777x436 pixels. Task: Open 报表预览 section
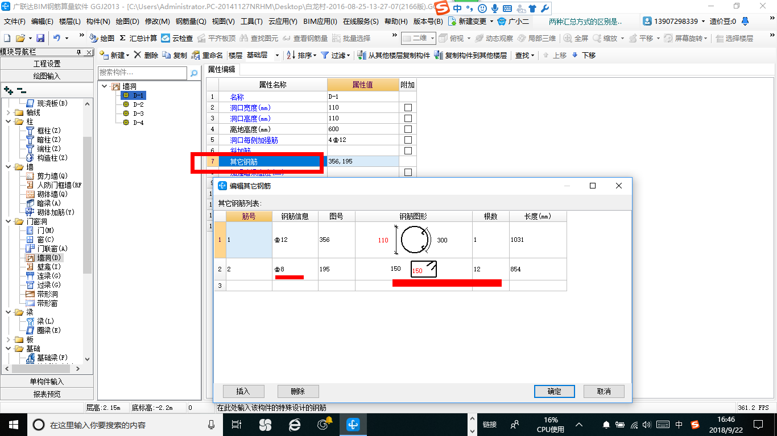[x=47, y=394]
